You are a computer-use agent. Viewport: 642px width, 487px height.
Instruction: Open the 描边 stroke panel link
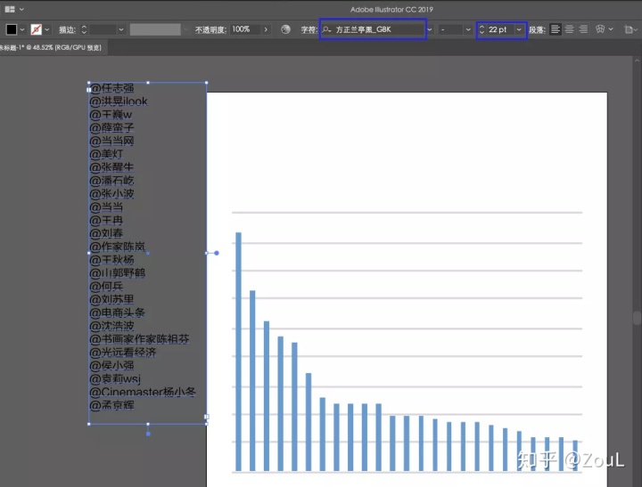coord(67,29)
